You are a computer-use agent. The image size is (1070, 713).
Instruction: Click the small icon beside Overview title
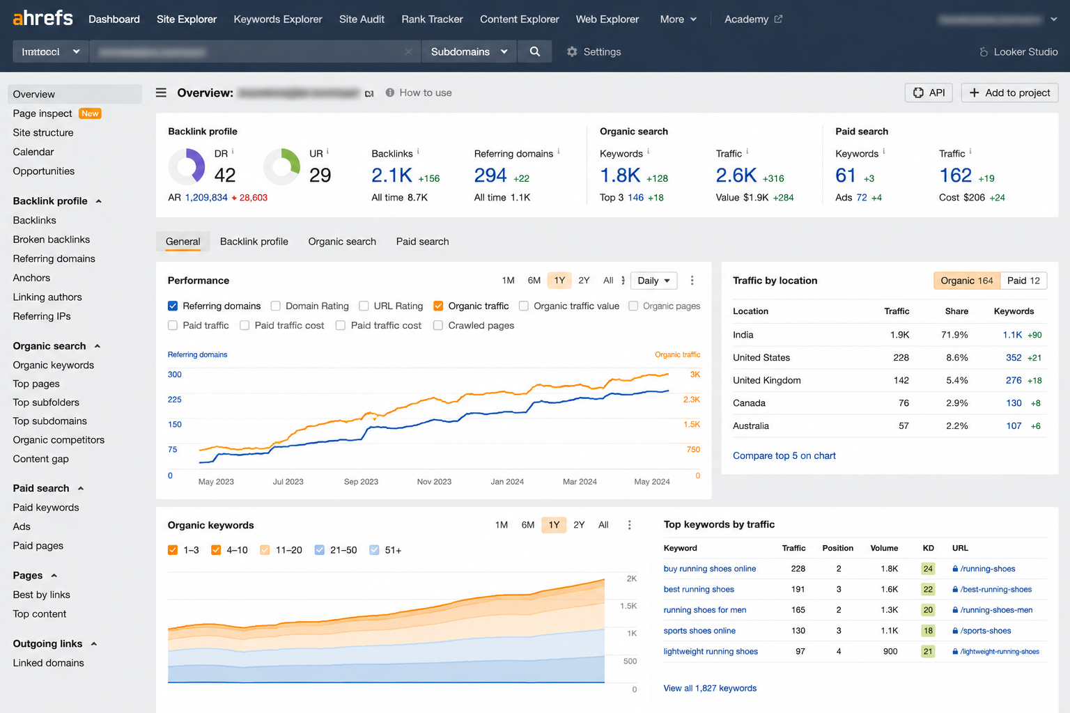pos(369,93)
